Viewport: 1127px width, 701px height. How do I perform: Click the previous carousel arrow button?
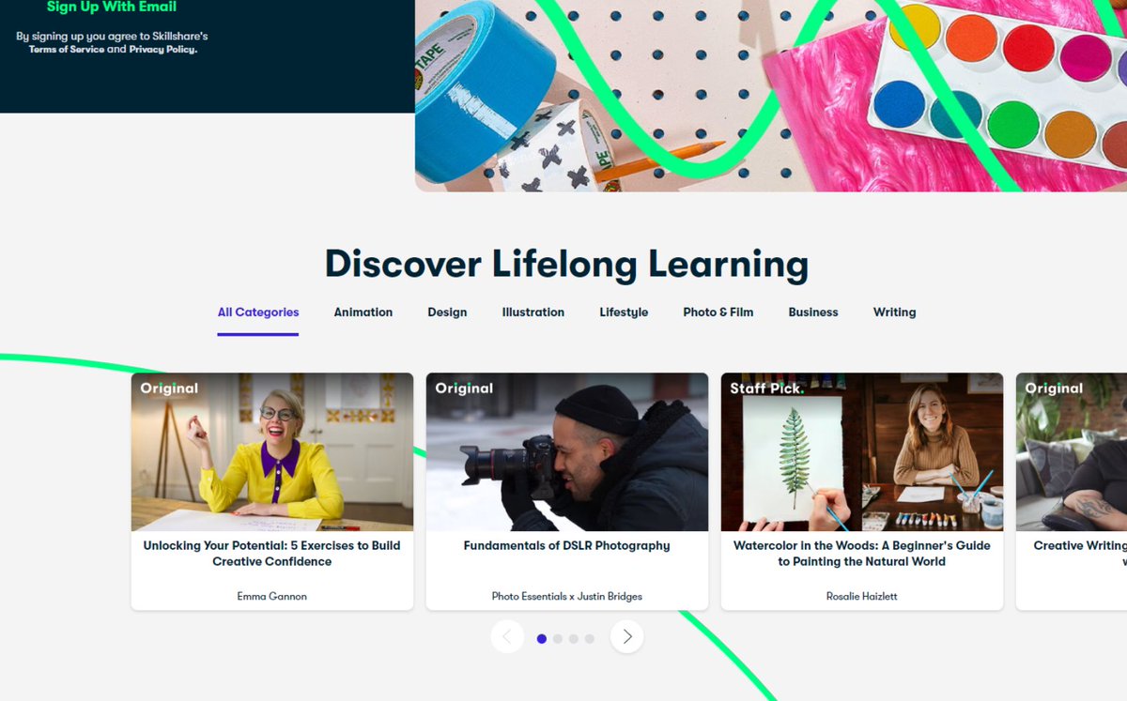[x=507, y=637]
